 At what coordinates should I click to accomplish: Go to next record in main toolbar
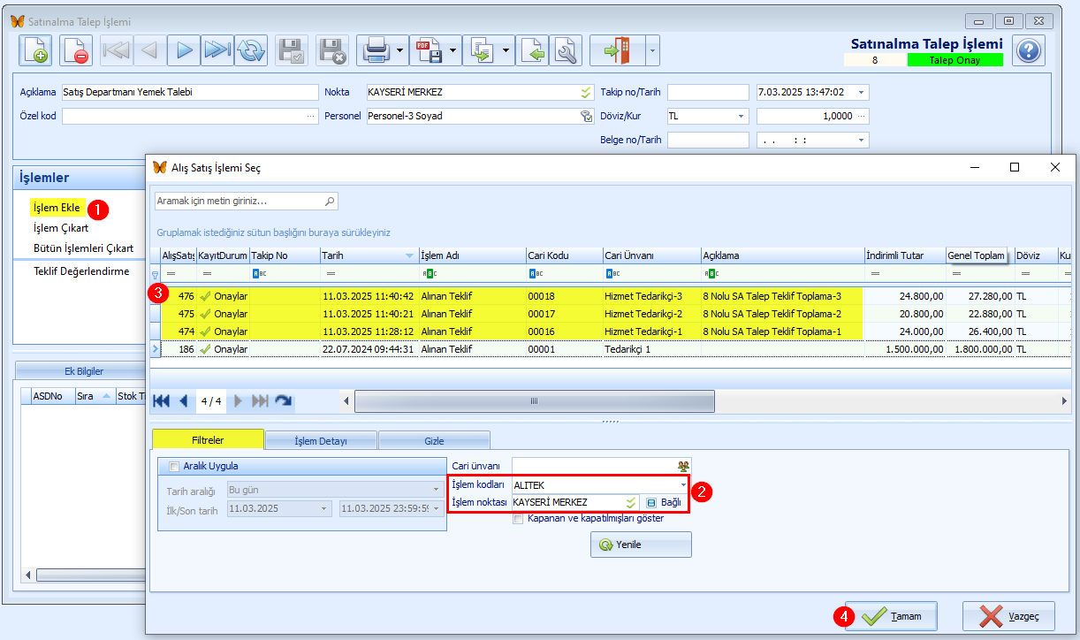tap(184, 50)
